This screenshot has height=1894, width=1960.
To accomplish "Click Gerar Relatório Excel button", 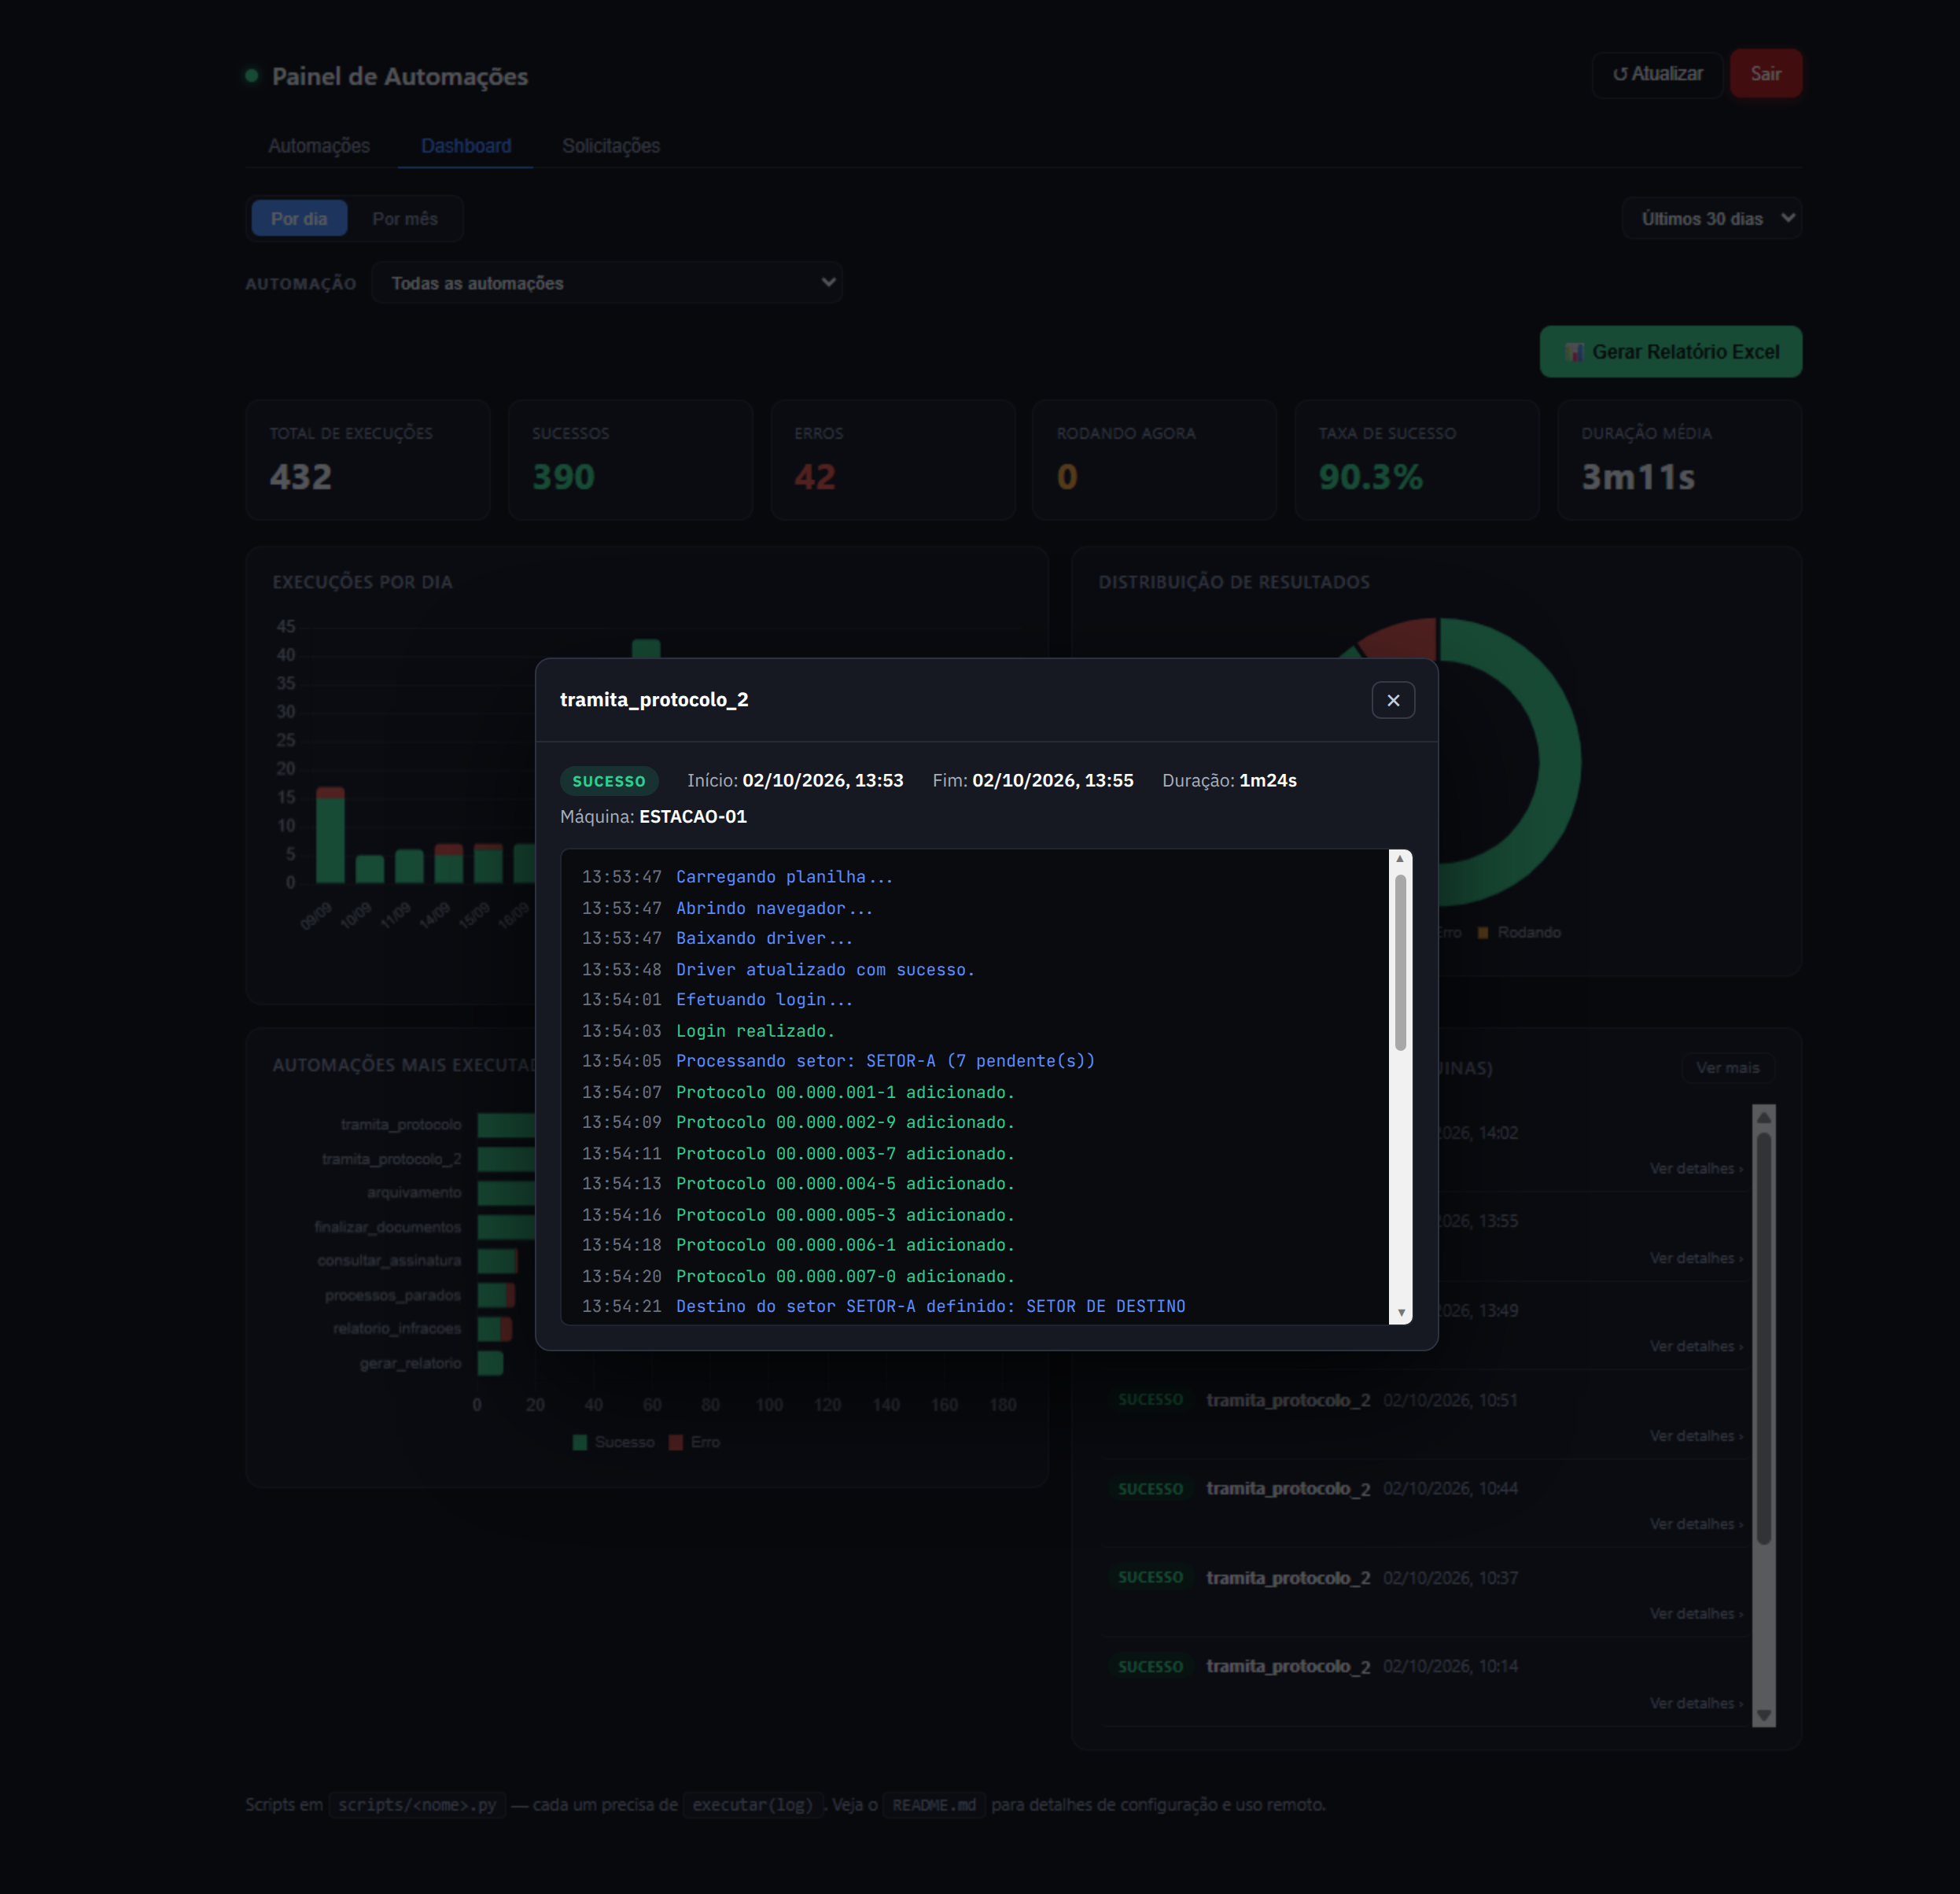I will (x=1671, y=352).
